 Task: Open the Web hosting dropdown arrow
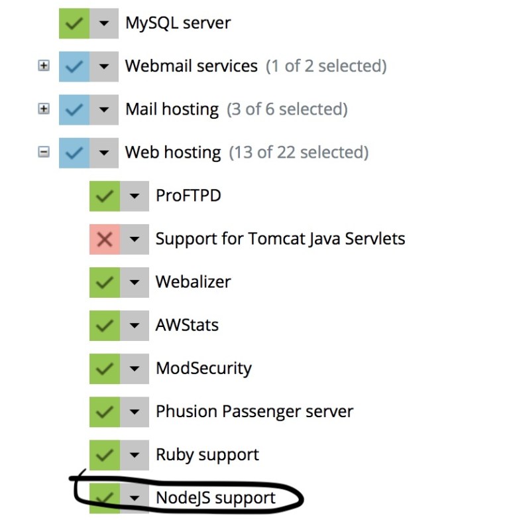click(x=104, y=153)
